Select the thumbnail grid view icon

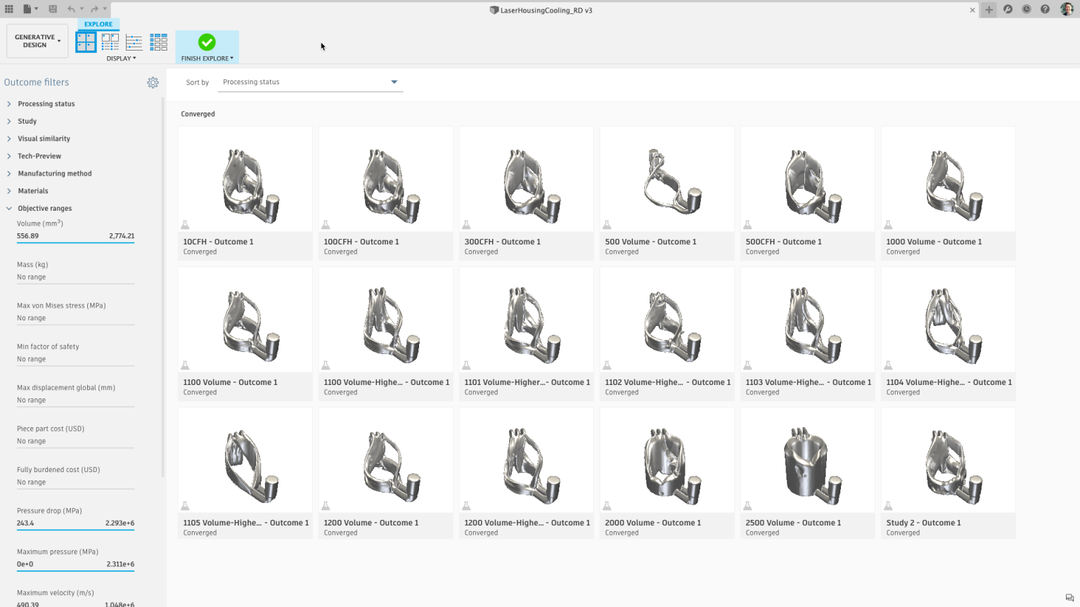click(x=86, y=41)
